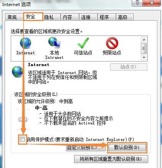Click the zone list scrollbar thumb
This screenshot has height=168, width=162.
click(x=144, y=48)
